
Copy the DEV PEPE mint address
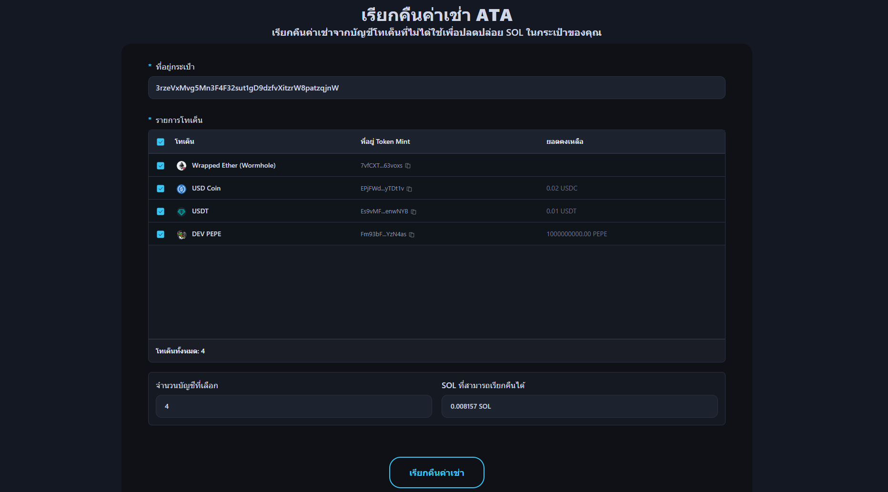pyautogui.click(x=412, y=235)
